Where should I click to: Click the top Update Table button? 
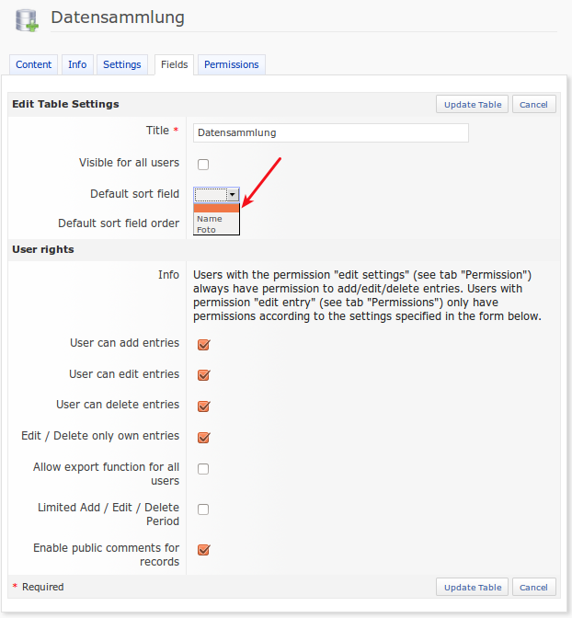[473, 105]
